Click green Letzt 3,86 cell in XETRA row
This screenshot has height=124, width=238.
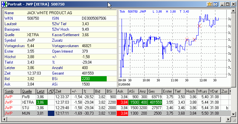click(x=42, y=102)
